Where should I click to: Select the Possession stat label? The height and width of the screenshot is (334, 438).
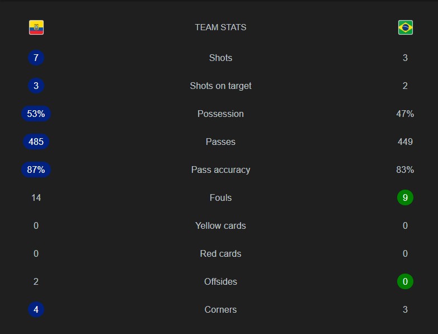[220, 114]
